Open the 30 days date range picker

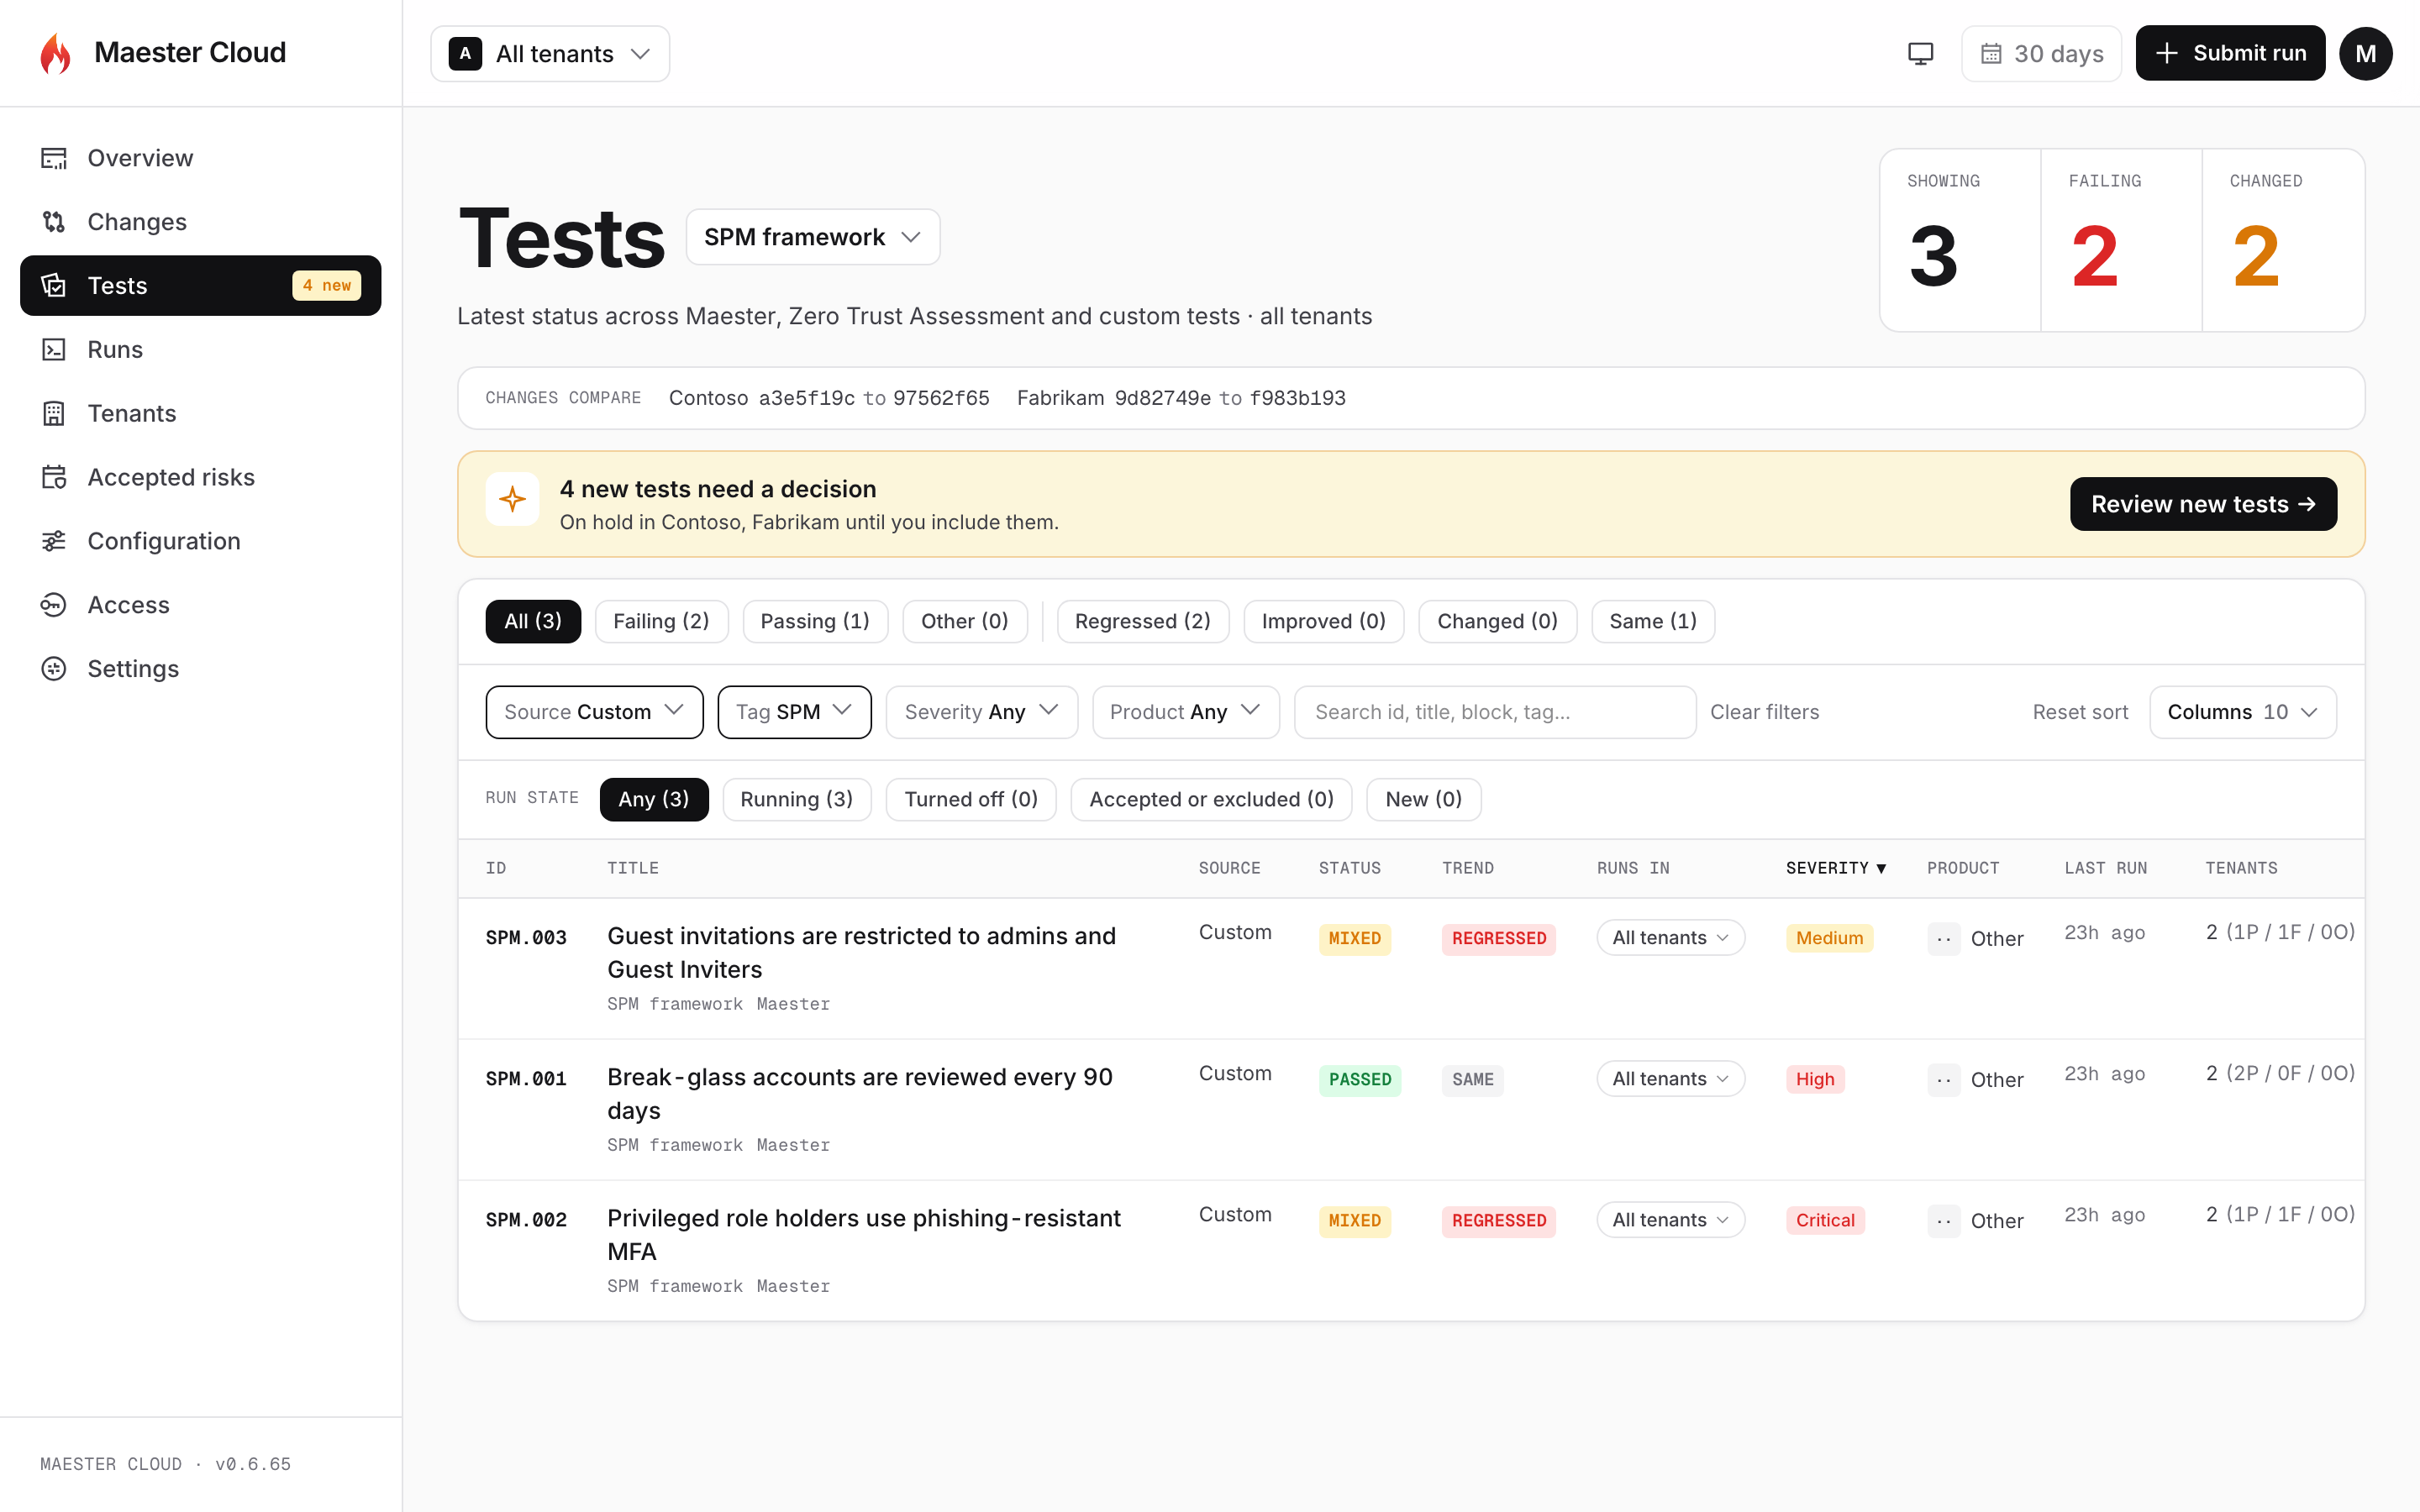point(2041,54)
